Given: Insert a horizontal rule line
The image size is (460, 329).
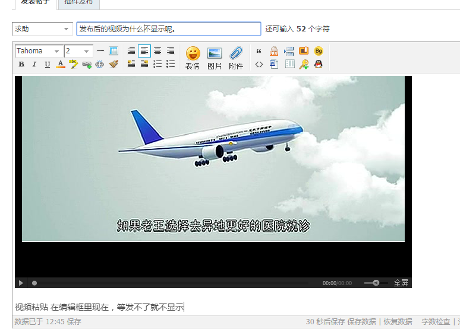Looking at the screenshot, I should 100,51.
